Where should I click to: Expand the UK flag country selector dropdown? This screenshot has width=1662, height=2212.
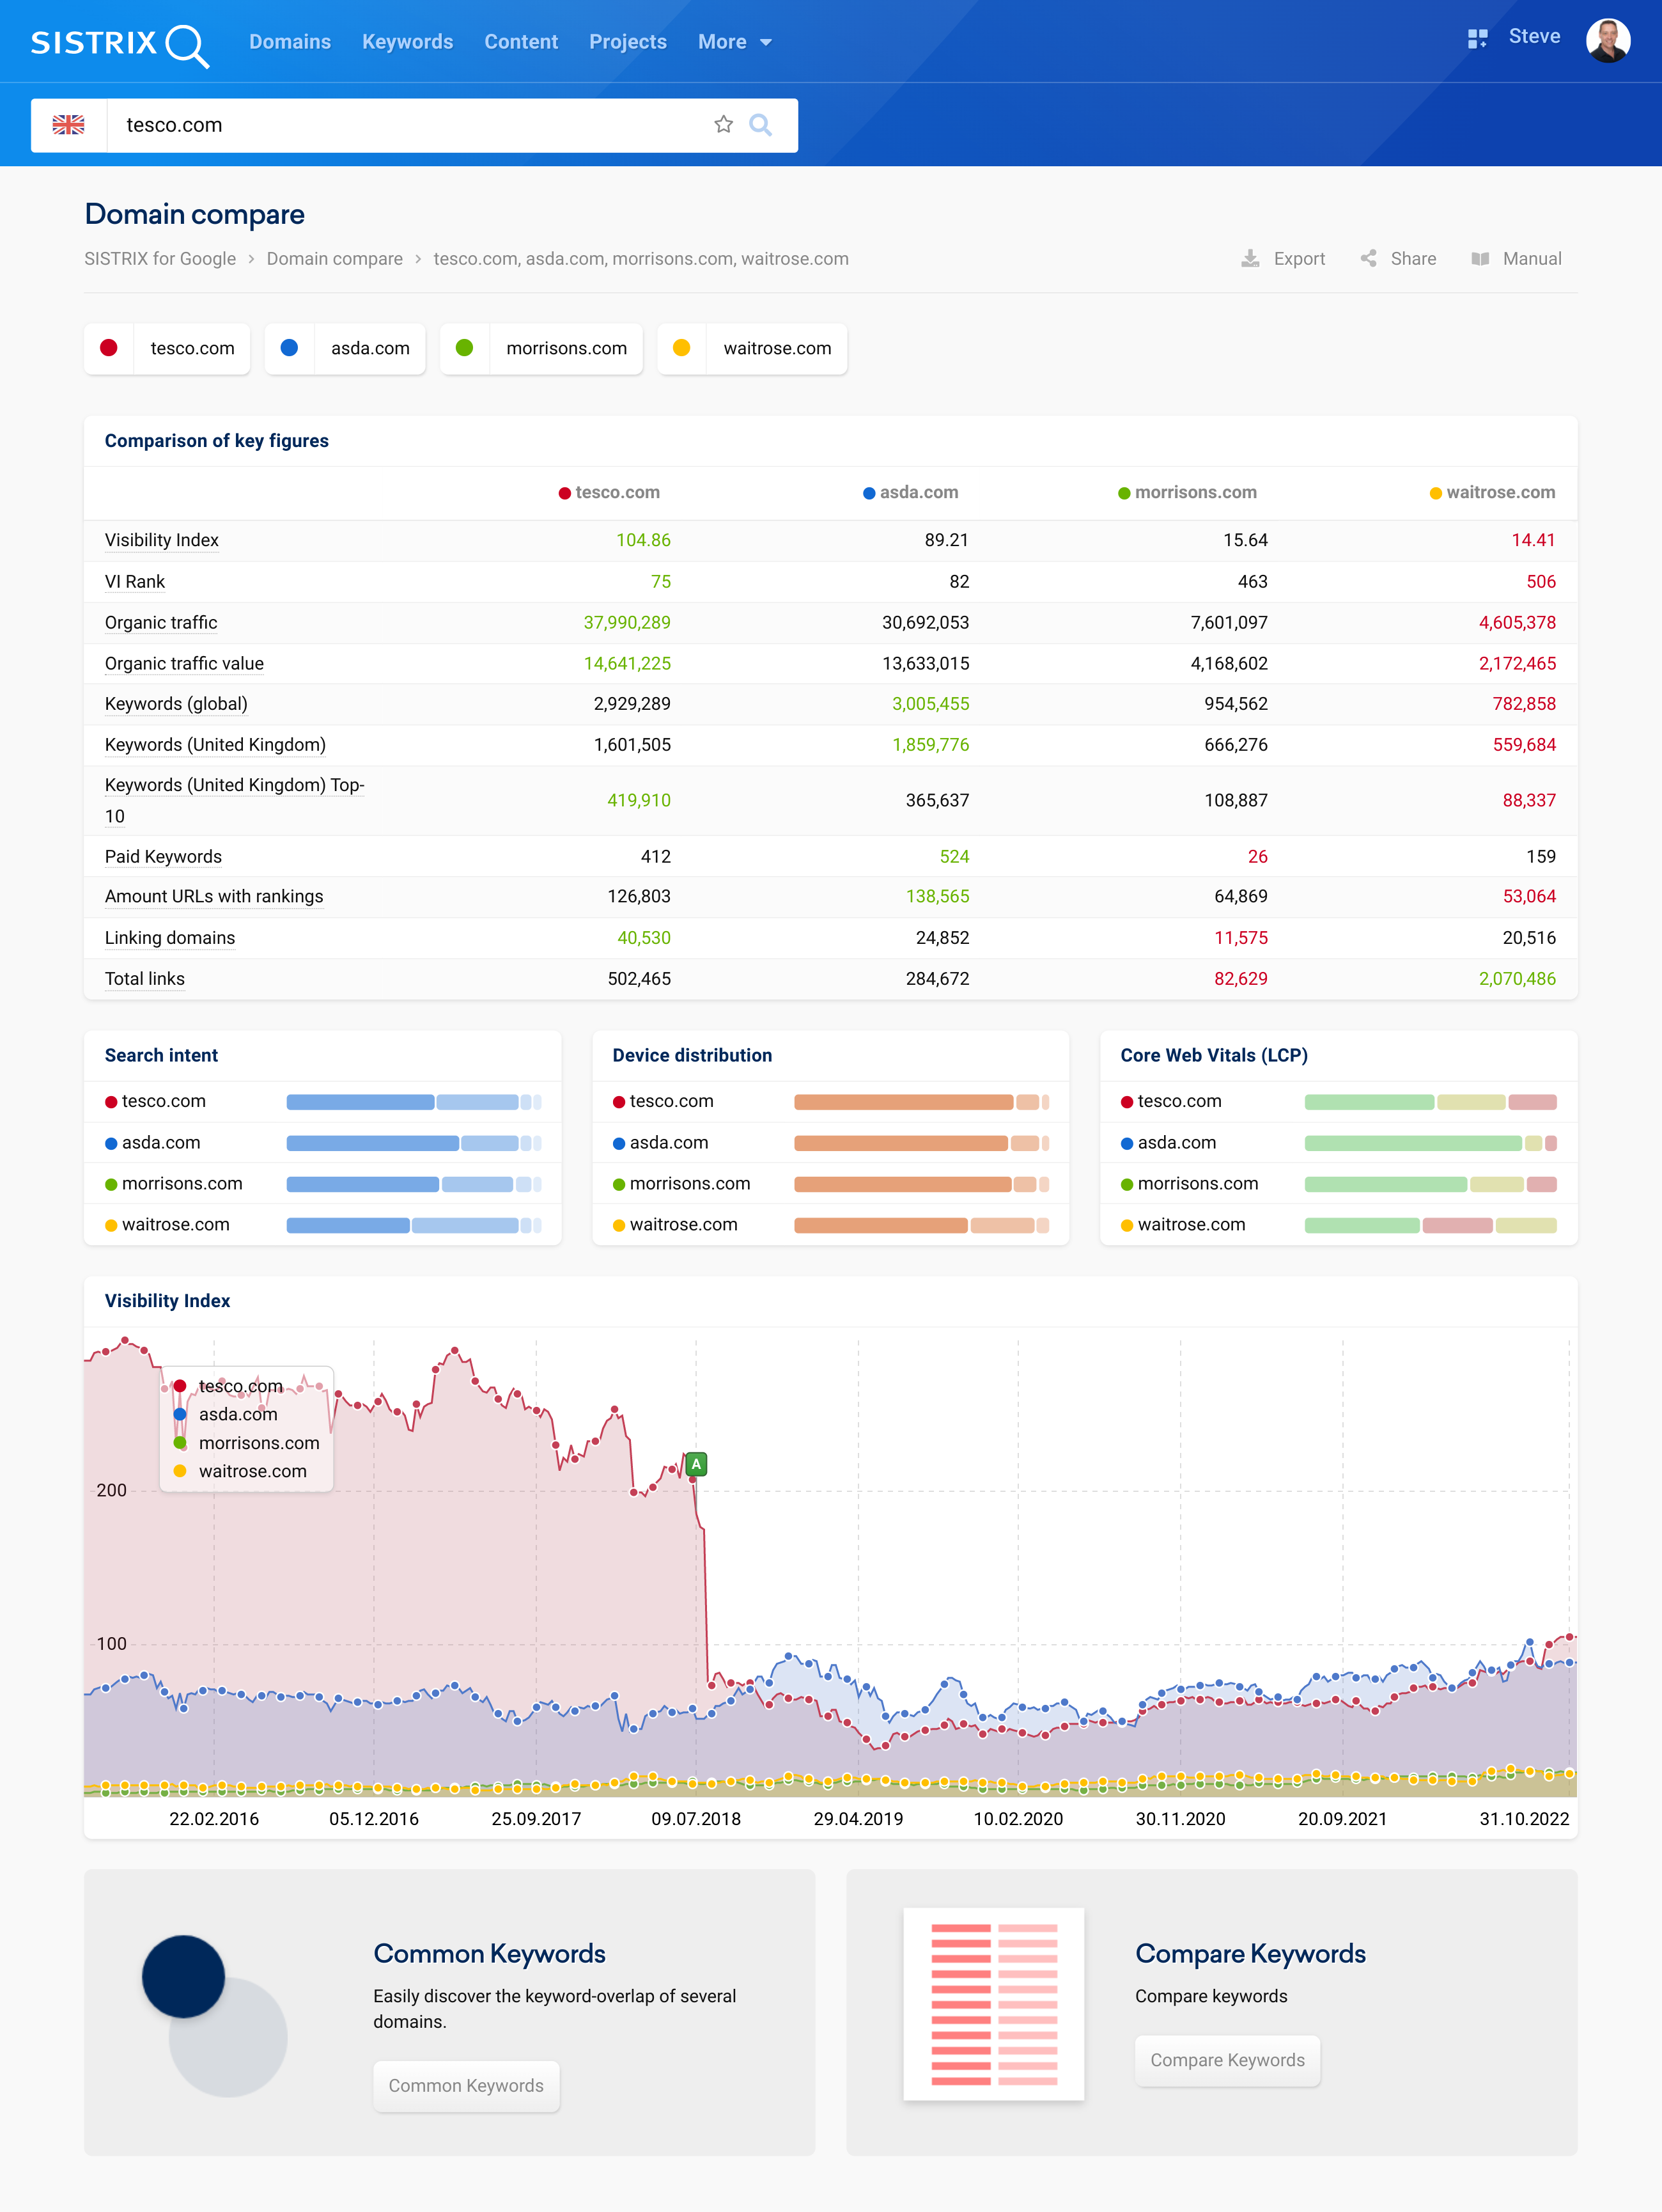(x=68, y=124)
